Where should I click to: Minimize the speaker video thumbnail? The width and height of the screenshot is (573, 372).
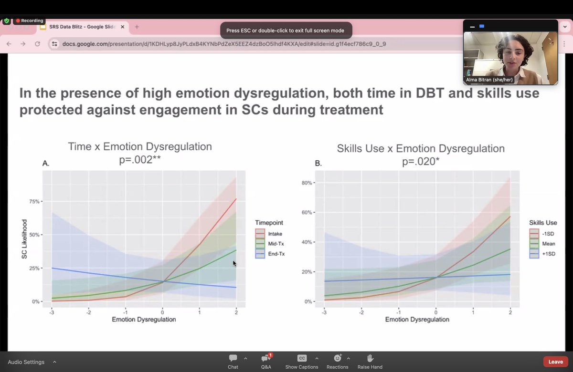pos(472,26)
